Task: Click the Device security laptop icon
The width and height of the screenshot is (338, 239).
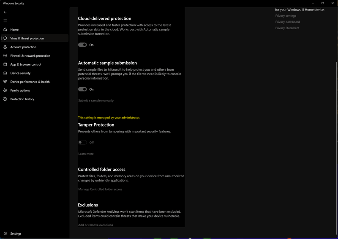Action: (5, 73)
